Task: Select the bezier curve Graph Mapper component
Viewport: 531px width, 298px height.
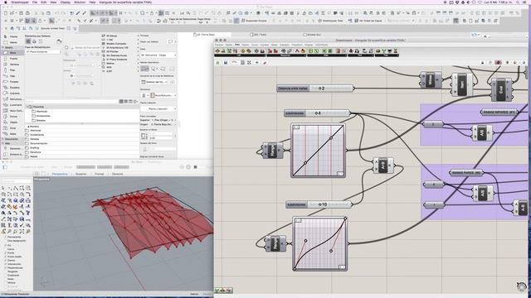Action: pos(320,244)
